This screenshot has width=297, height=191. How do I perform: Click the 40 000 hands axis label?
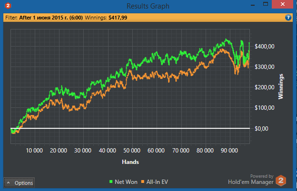108,151
